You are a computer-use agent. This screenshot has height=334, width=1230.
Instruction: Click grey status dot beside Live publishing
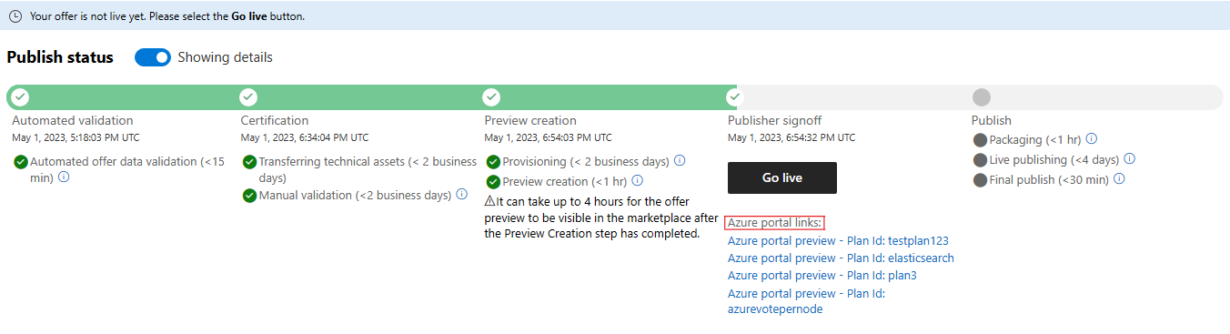[980, 160]
